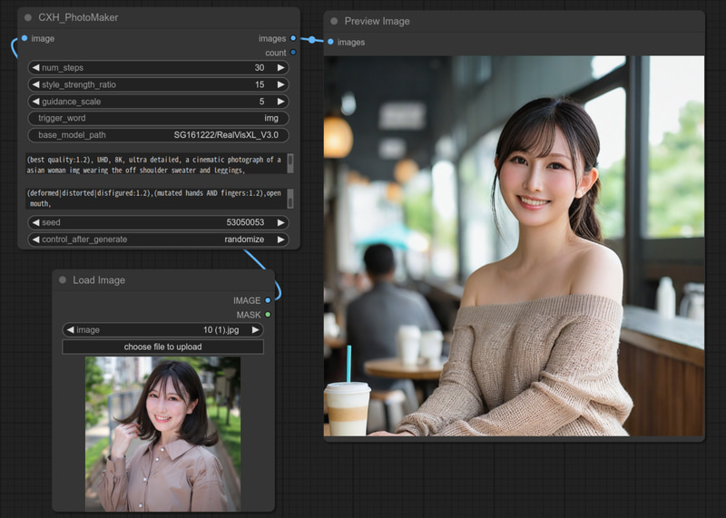Click the right arrow to increase num_steps

(281, 68)
